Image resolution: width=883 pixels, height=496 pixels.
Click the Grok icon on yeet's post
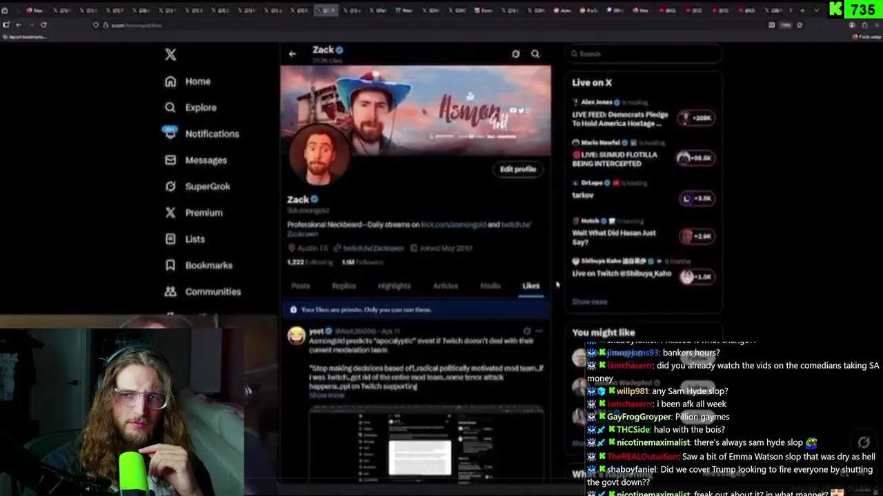(527, 331)
